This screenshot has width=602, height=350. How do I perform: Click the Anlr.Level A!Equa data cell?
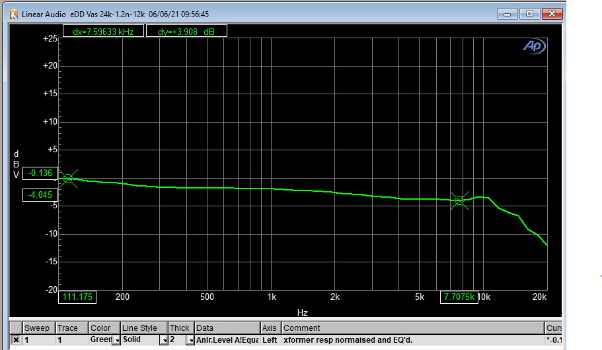(x=227, y=339)
